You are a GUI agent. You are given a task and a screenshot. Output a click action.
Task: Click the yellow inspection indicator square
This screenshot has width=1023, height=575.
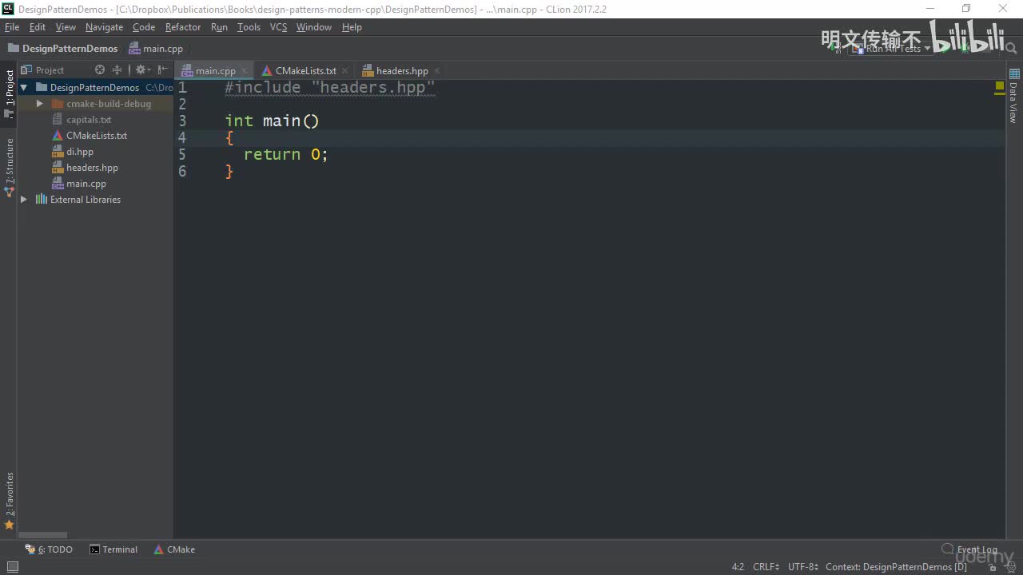pyautogui.click(x=999, y=85)
